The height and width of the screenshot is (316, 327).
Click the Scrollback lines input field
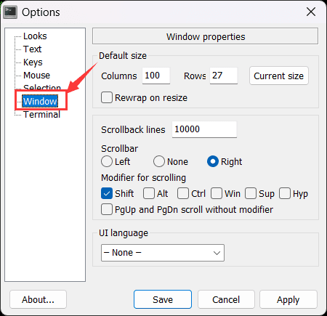pos(204,129)
